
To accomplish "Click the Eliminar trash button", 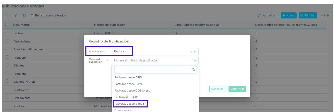I will click(x=308, y=16).
